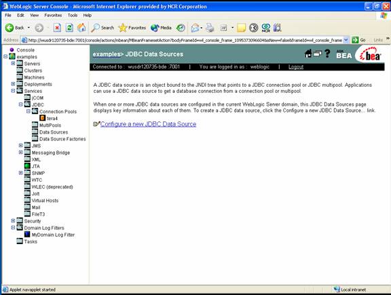Expand the Security tree node
The width and height of the screenshot is (391, 295).
pos(13,220)
